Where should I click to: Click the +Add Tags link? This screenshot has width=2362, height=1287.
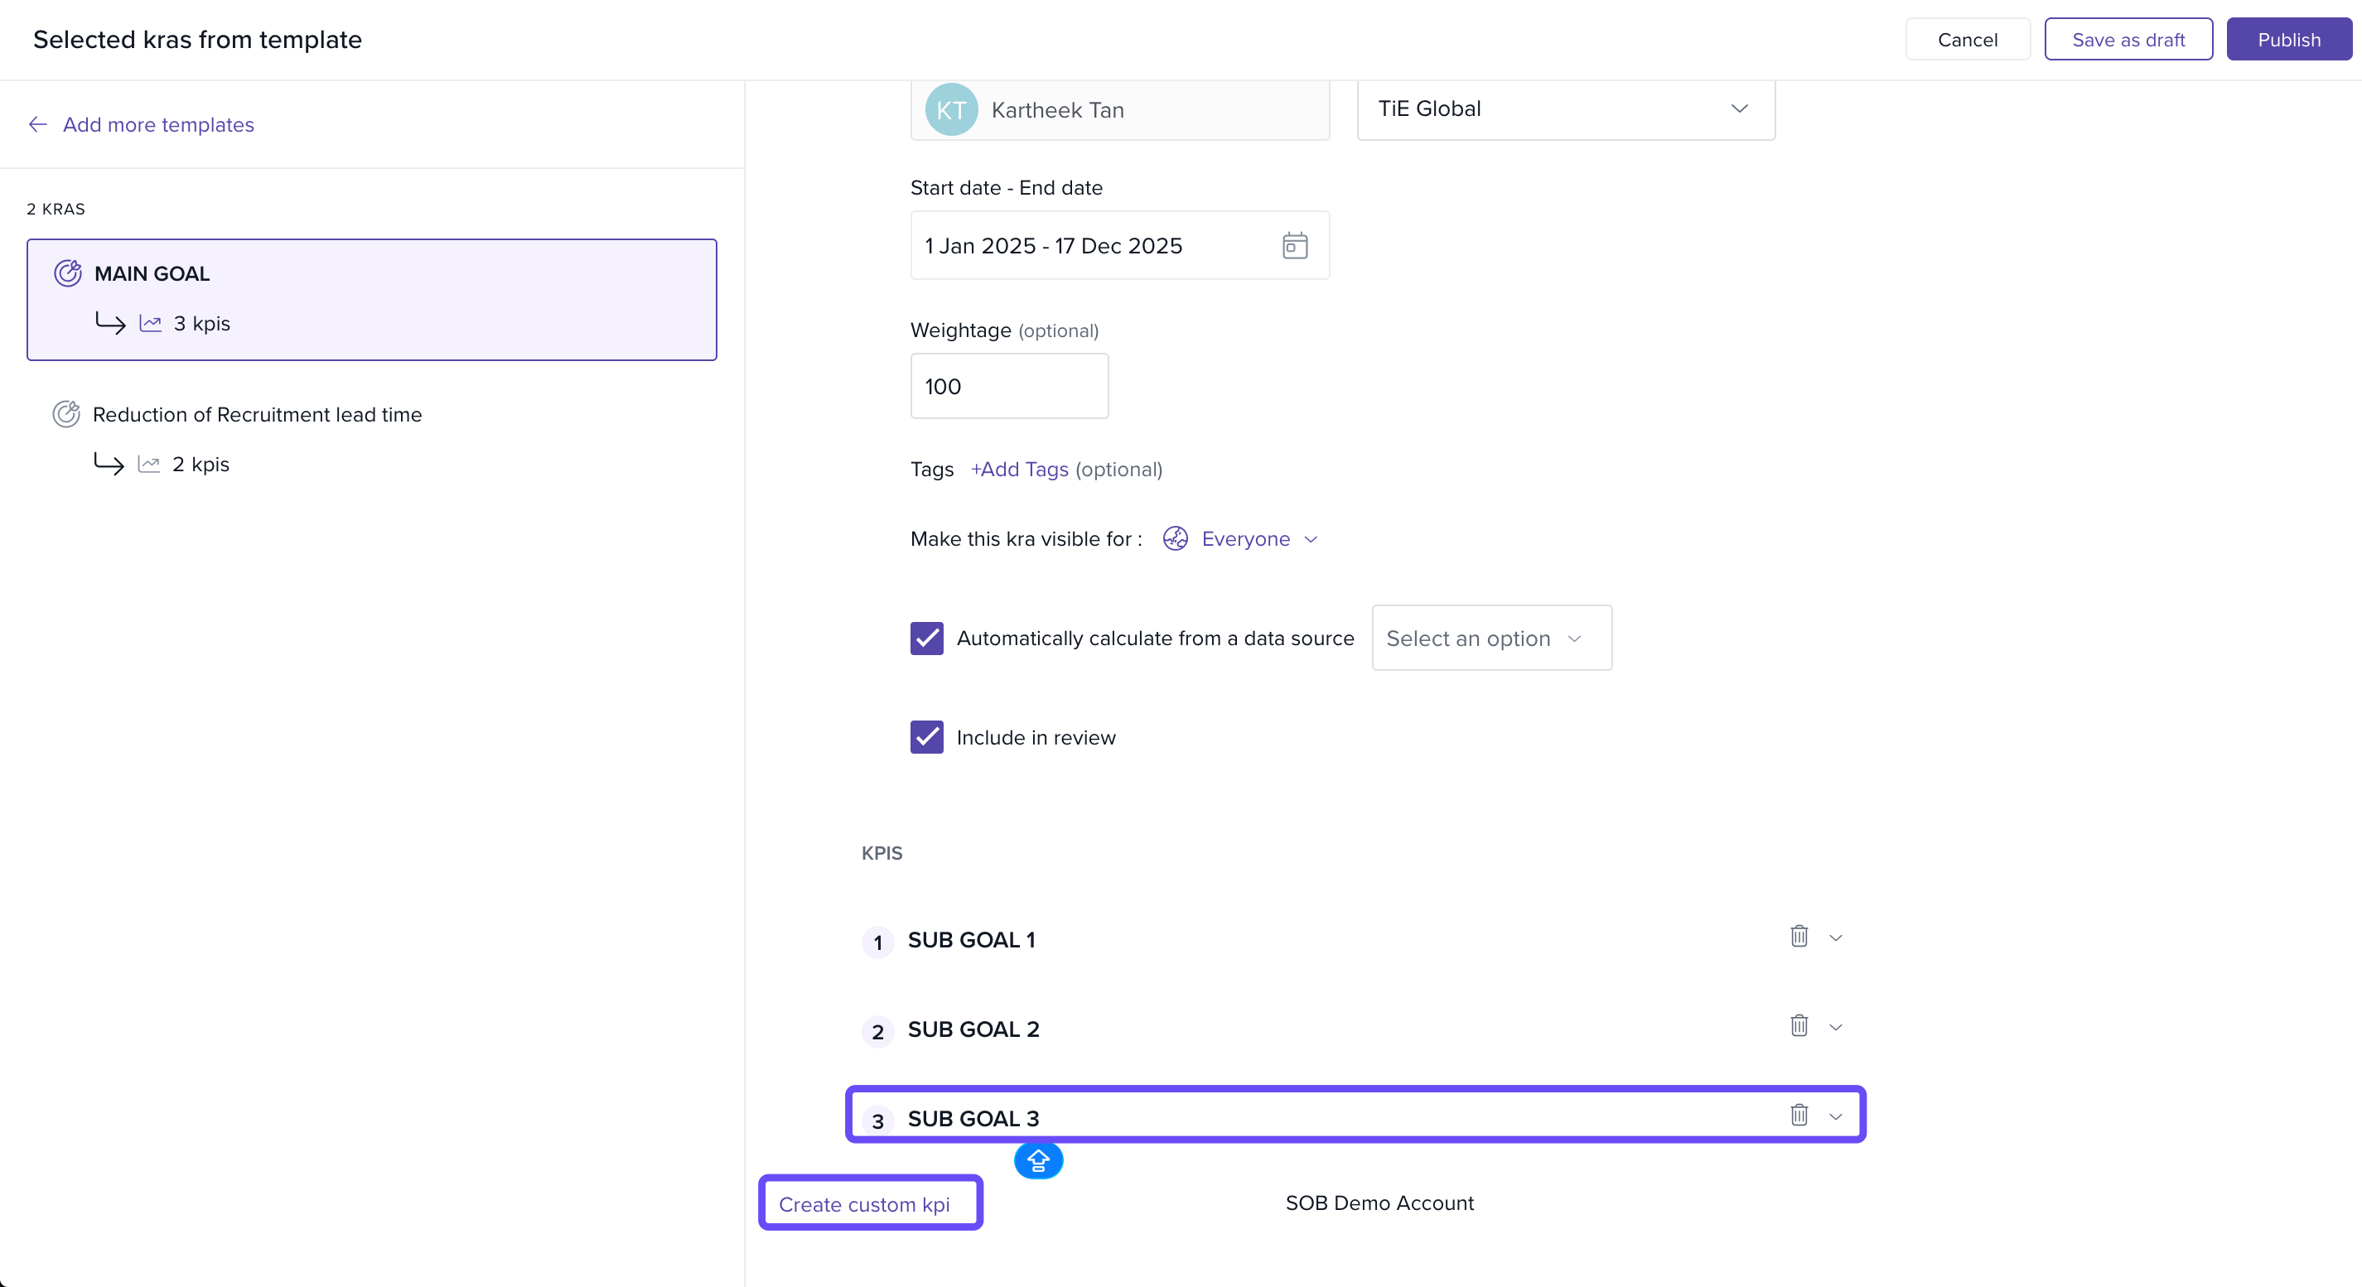(x=1019, y=470)
